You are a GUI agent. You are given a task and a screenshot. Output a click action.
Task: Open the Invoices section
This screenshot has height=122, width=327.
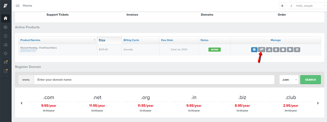click(x=132, y=15)
